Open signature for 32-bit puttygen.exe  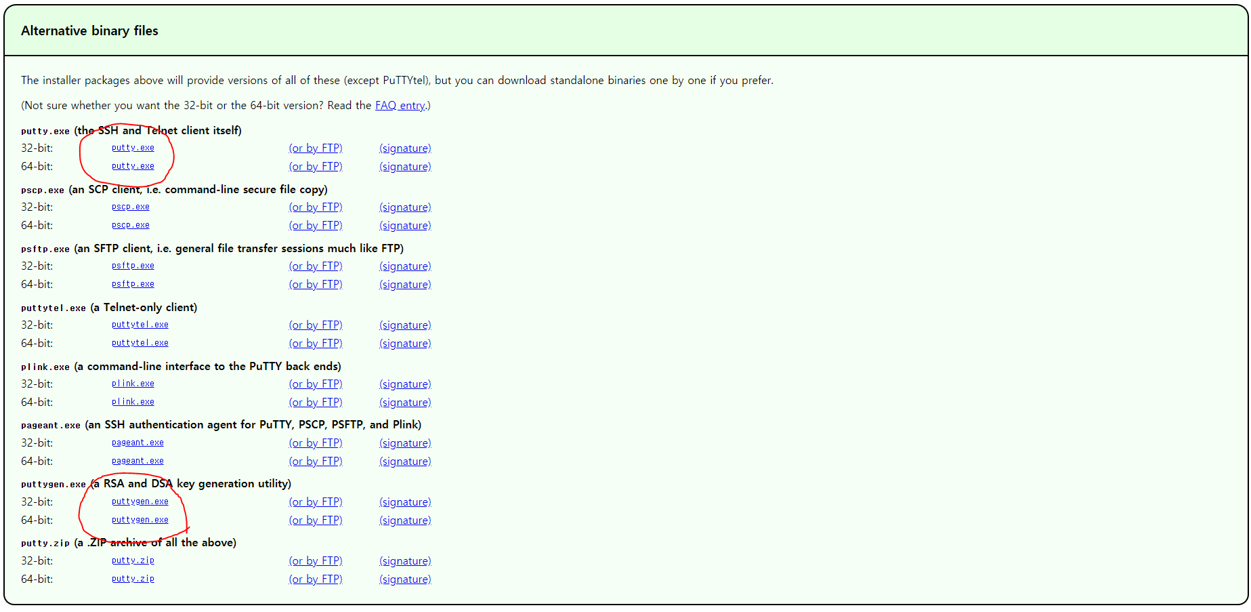coord(405,502)
